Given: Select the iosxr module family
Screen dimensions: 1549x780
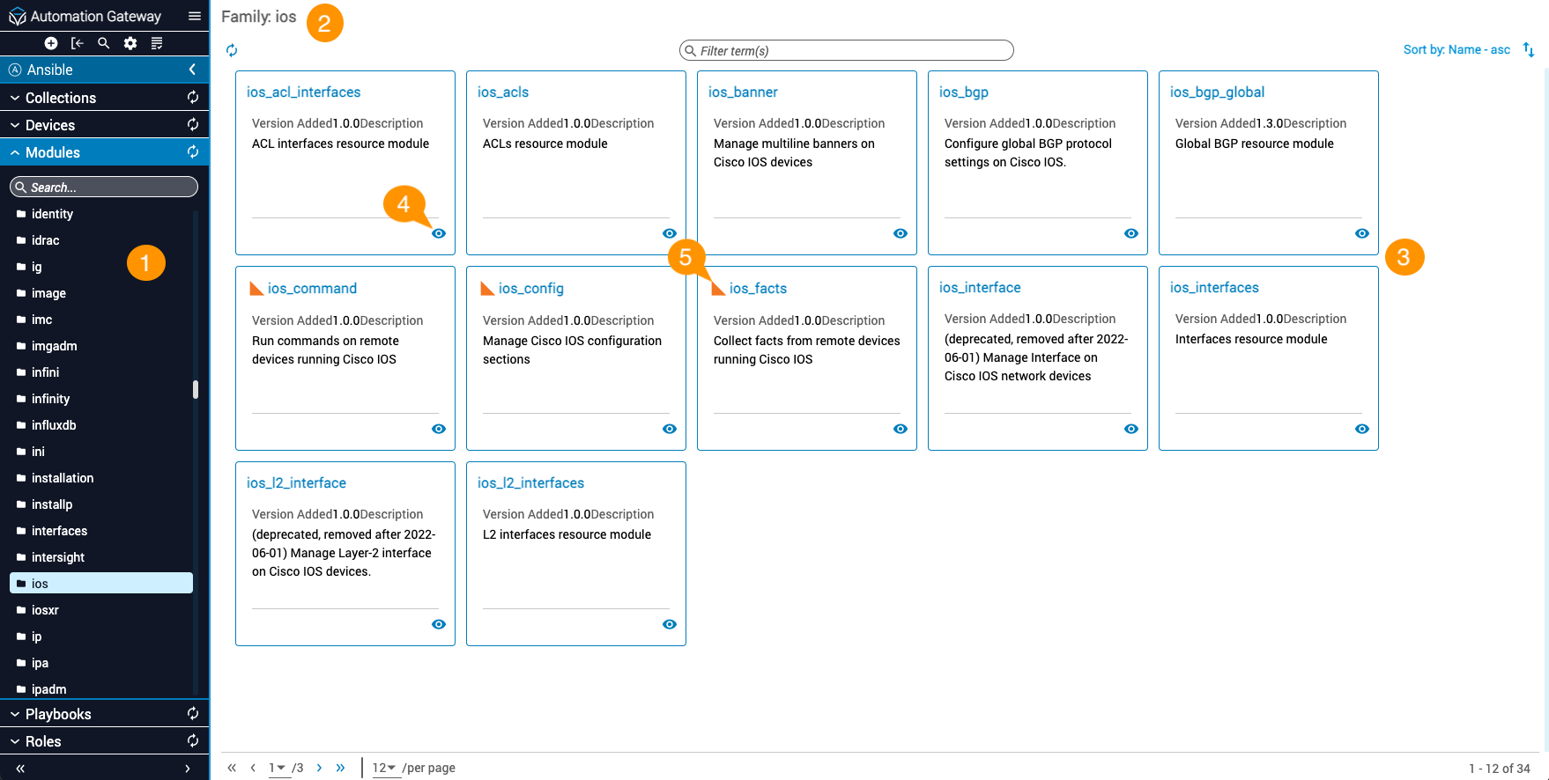Looking at the screenshot, I should click(45, 610).
